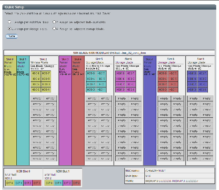The image size is (219, 190).
Task: Select teal HDD 0 in Slot 5
Action: 91,90
